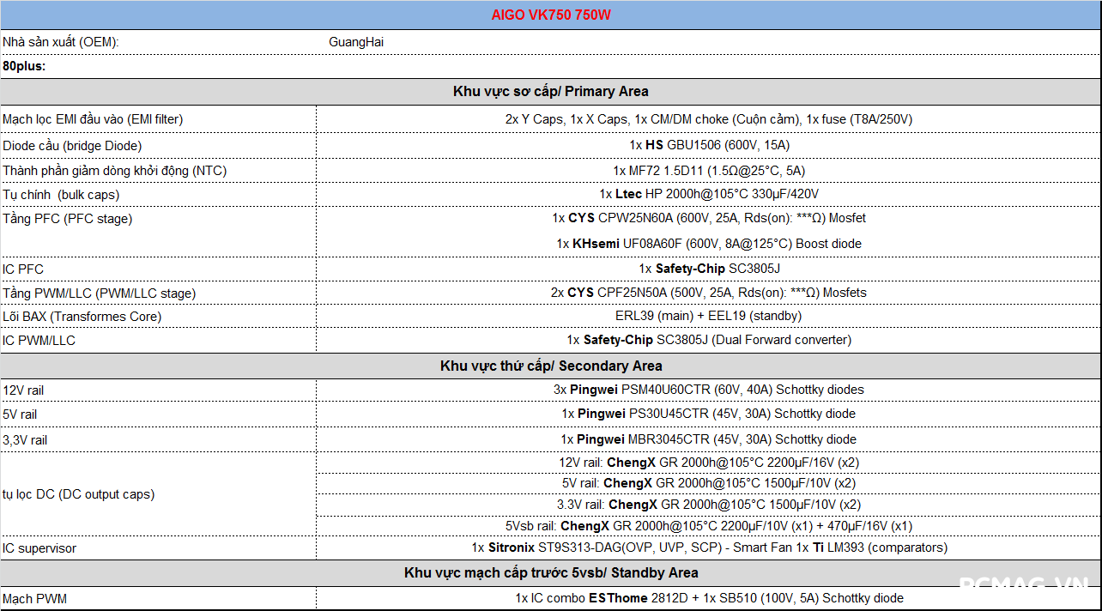Select the Sitronix ST9S313-DAG supervisor value
Screen dimensions: 1102x611
click(x=709, y=547)
